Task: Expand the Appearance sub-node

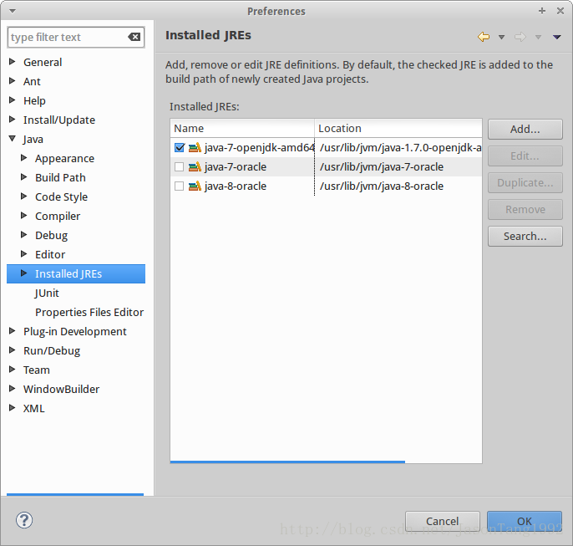Action: [23, 158]
